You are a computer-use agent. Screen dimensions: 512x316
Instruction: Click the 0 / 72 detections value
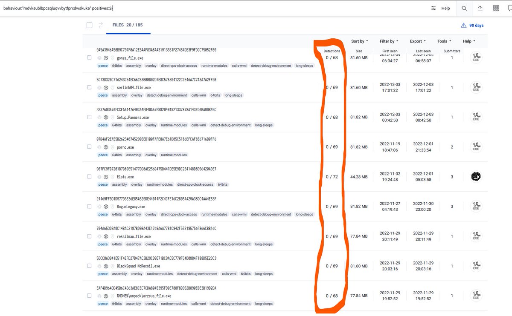point(332,177)
